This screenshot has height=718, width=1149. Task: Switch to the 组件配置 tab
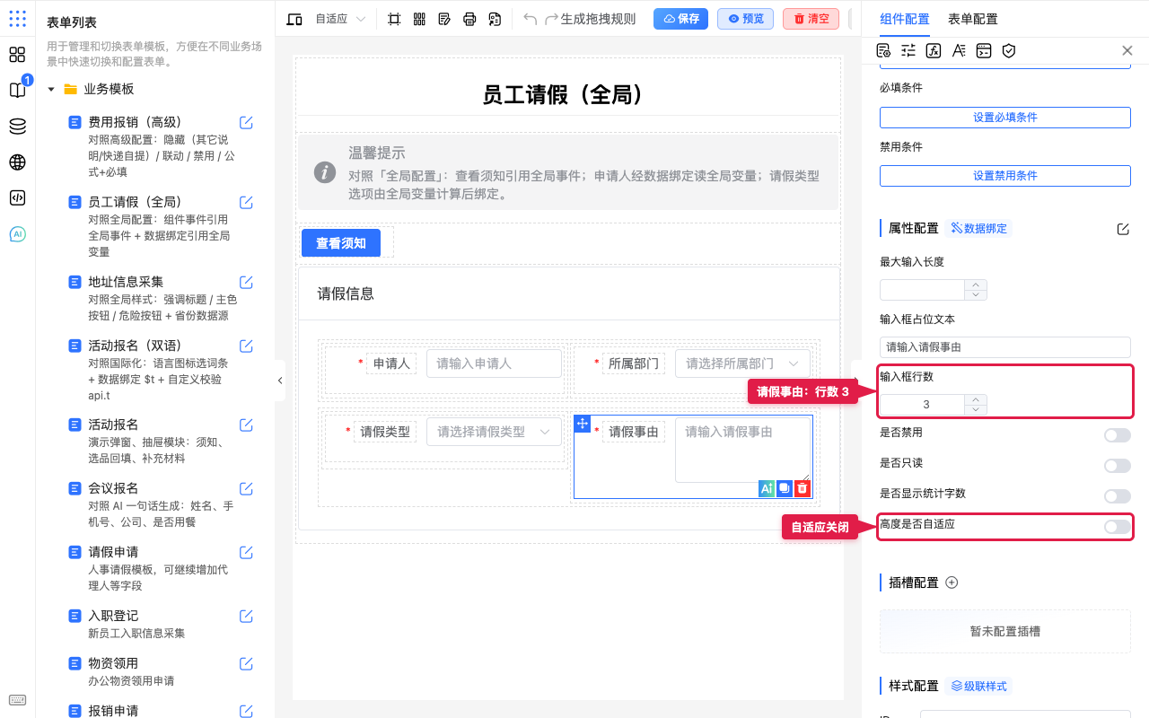pyautogui.click(x=905, y=19)
